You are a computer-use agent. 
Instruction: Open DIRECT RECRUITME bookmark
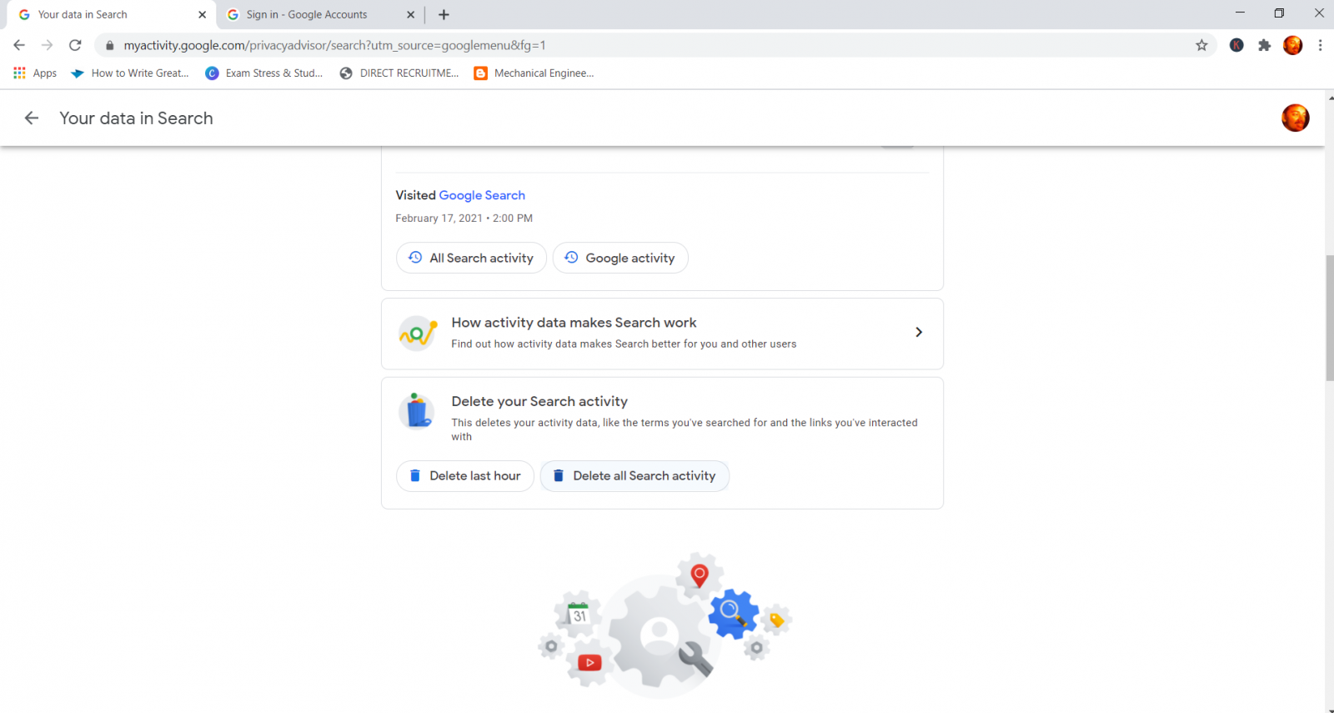coord(399,73)
